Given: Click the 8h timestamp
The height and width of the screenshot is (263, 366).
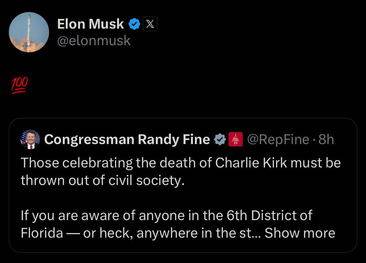Looking at the screenshot, I should tap(326, 139).
